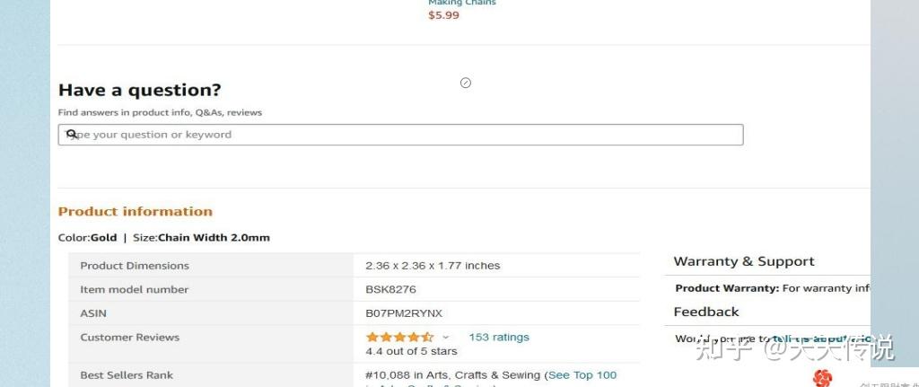Screen dimensions: 919x387
Task: Click the Have a question? heading
Action: pyautogui.click(x=139, y=90)
